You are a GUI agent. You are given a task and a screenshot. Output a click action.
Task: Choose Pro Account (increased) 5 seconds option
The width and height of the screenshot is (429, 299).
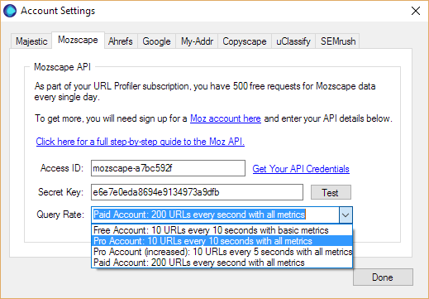[x=222, y=252]
